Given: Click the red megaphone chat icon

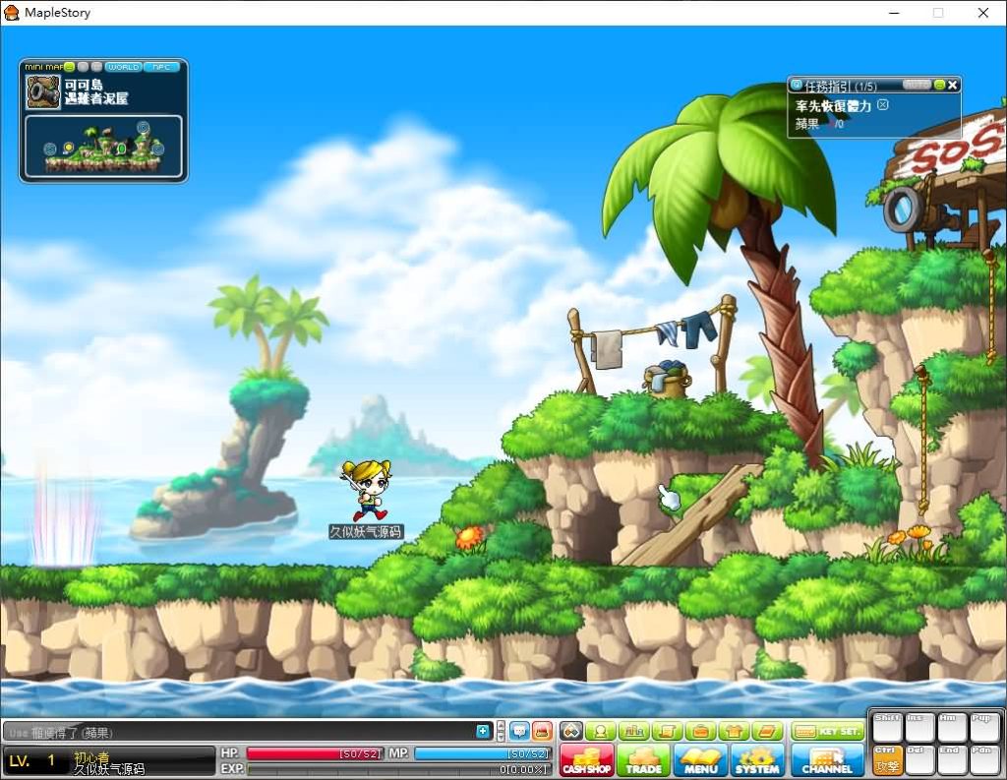Looking at the screenshot, I should (x=542, y=731).
